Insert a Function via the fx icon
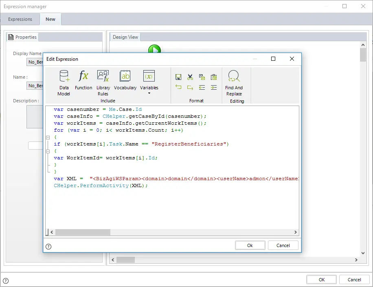Image resolution: width=373 pixels, height=287 pixels. 83,80
